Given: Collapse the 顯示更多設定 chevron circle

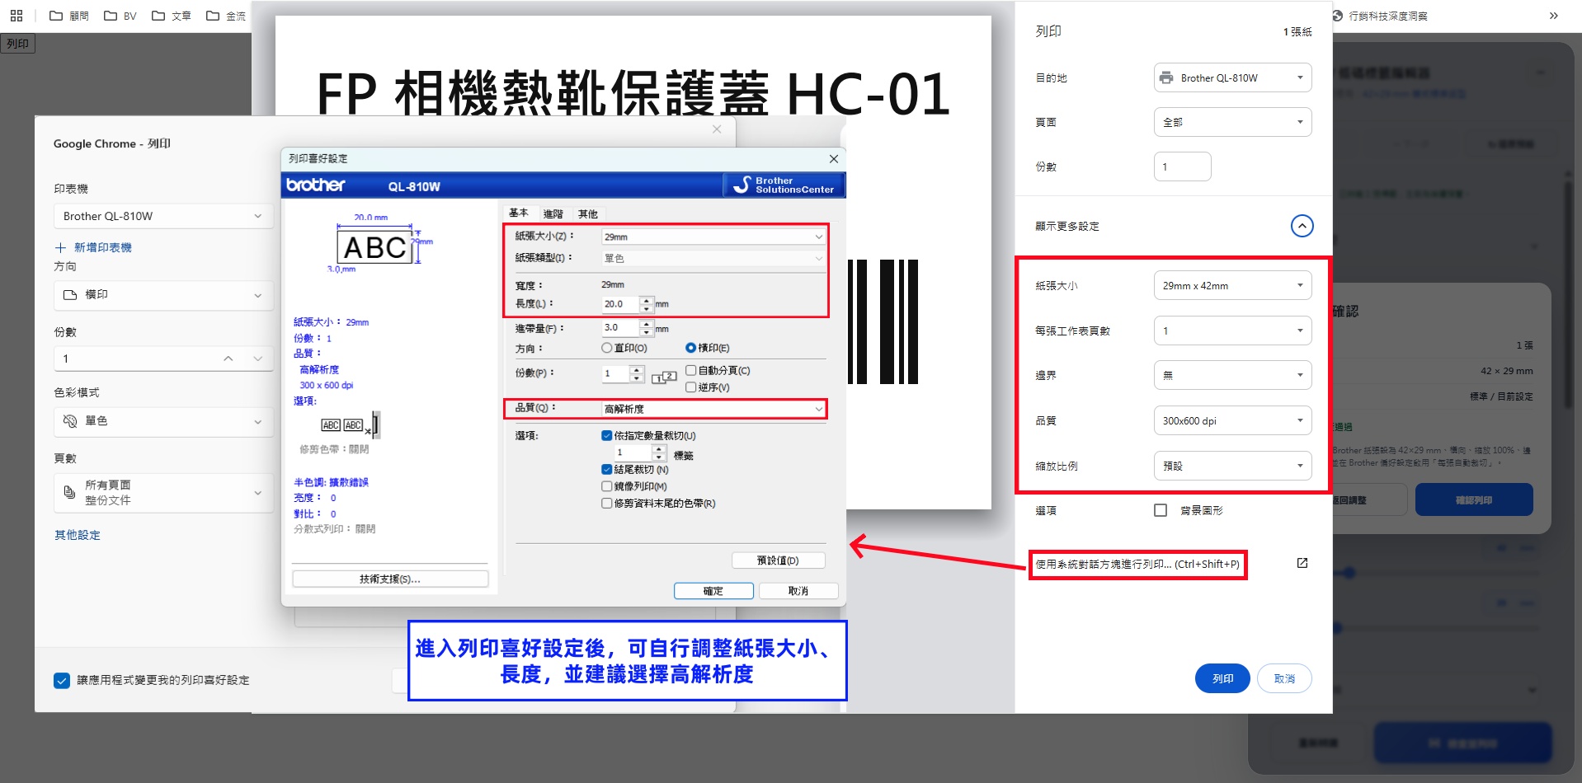Looking at the screenshot, I should [1302, 226].
